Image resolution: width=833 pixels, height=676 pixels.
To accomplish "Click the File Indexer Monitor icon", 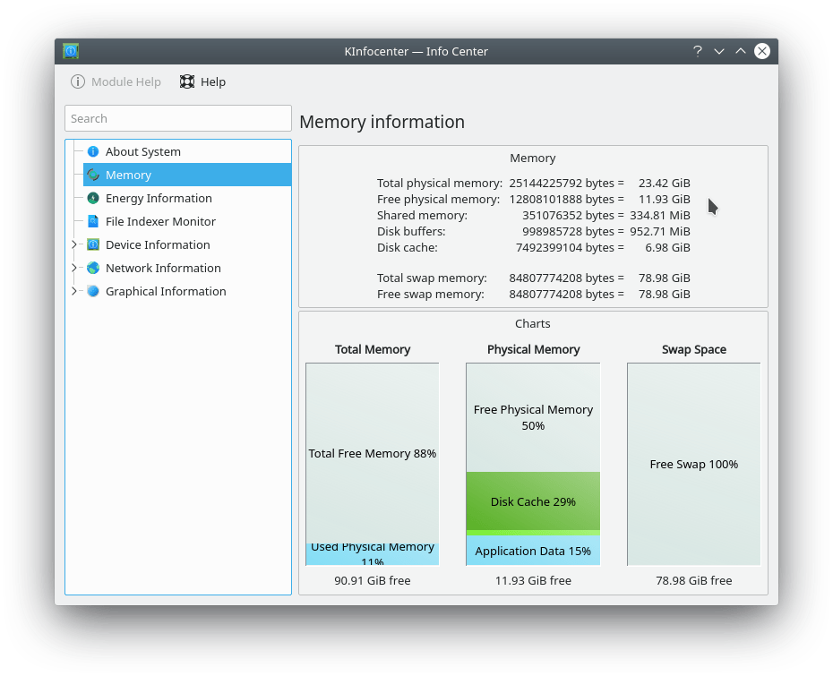I will pyautogui.click(x=93, y=221).
